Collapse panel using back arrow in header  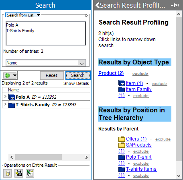pos(98,5)
